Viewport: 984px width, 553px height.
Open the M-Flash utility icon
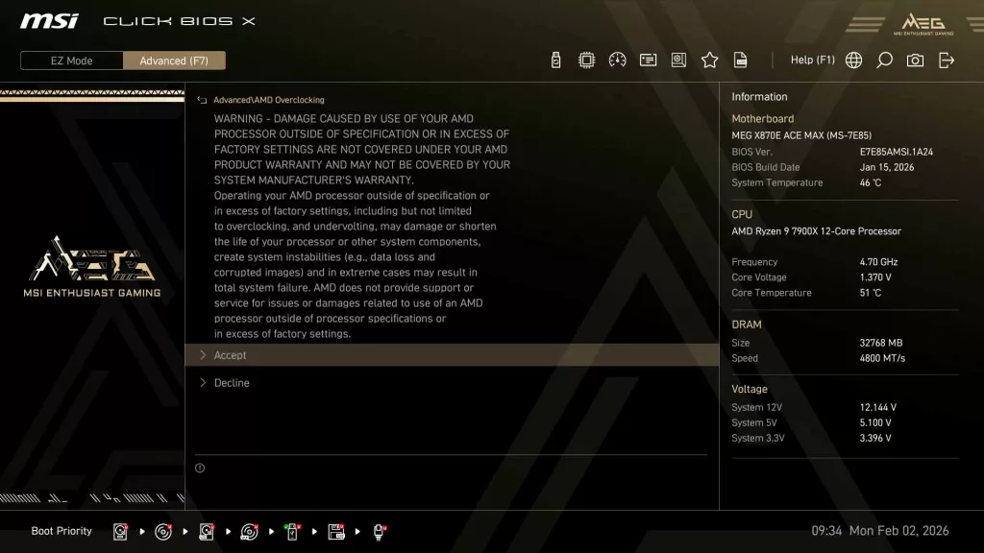point(555,60)
